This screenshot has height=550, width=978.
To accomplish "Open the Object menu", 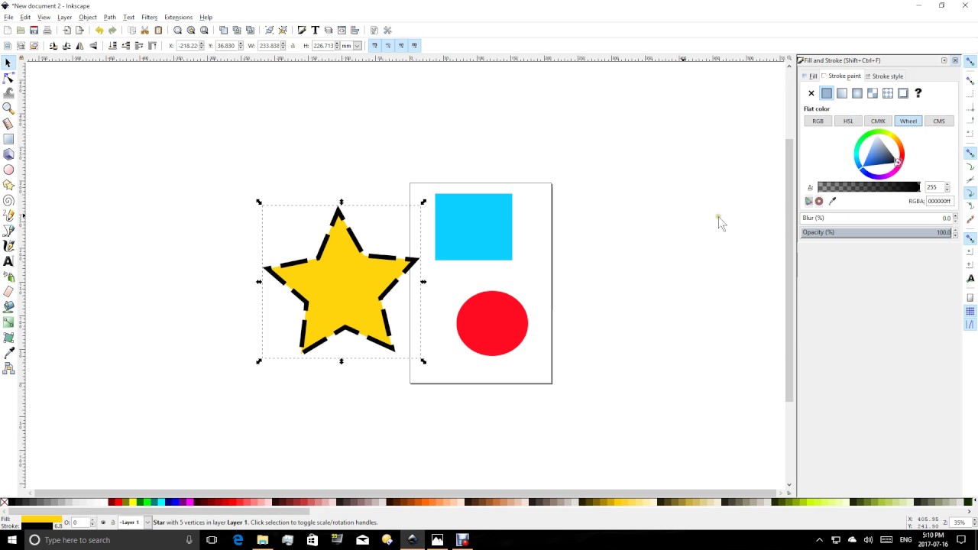I will click(88, 17).
